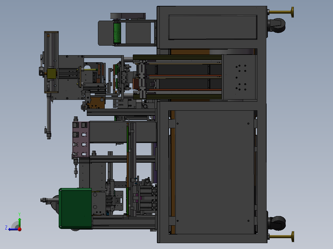Click the red X axis origin ball of the triad
The image size is (333, 249).
20,229
